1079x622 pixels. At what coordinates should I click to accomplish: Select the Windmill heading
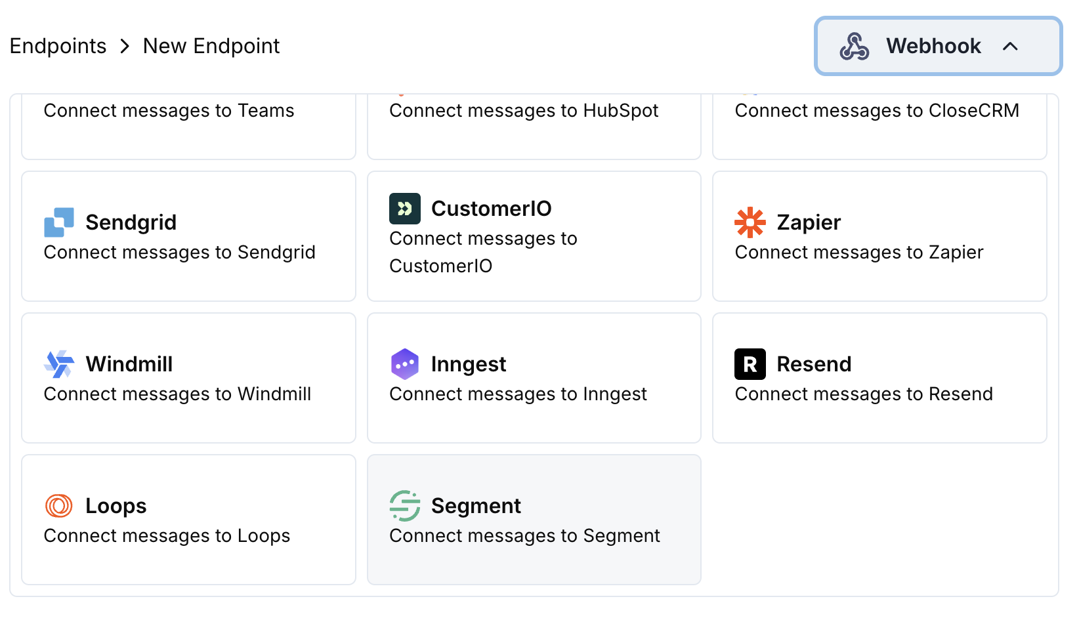click(129, 364)
